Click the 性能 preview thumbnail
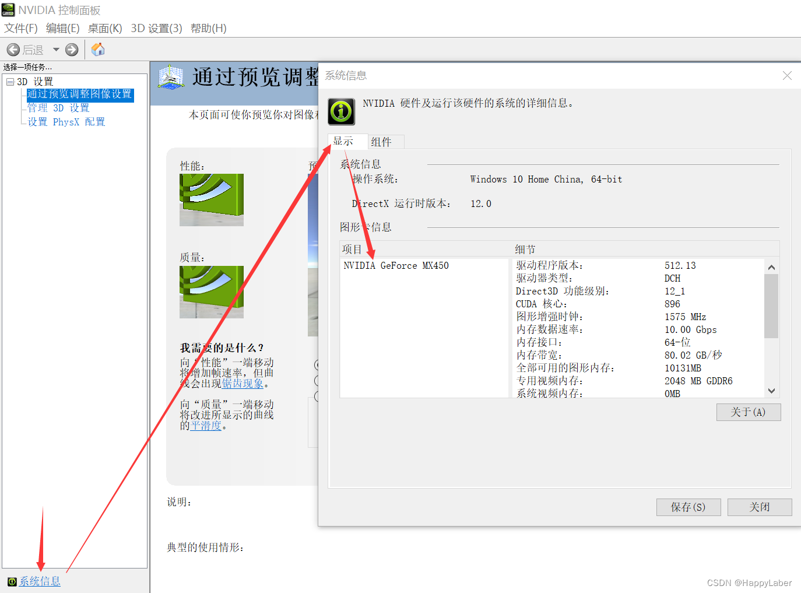Viewport: 801px width, 593px height. (212, 200)
